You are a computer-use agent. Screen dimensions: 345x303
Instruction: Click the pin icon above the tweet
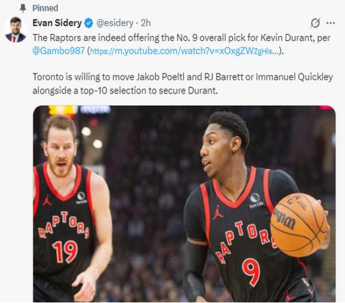pyautogui.click(x=22, y=8)
